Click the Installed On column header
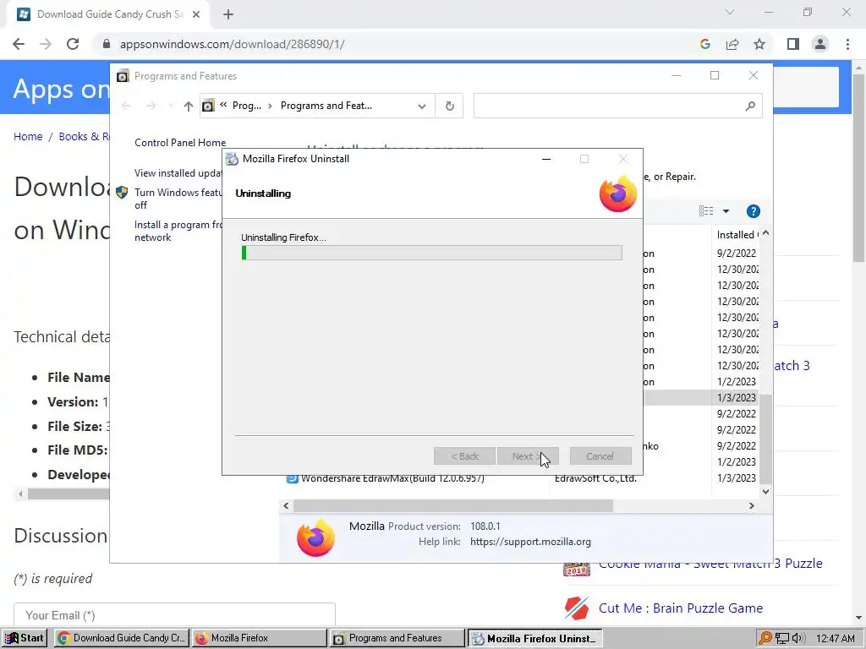 tap(737, 235)
